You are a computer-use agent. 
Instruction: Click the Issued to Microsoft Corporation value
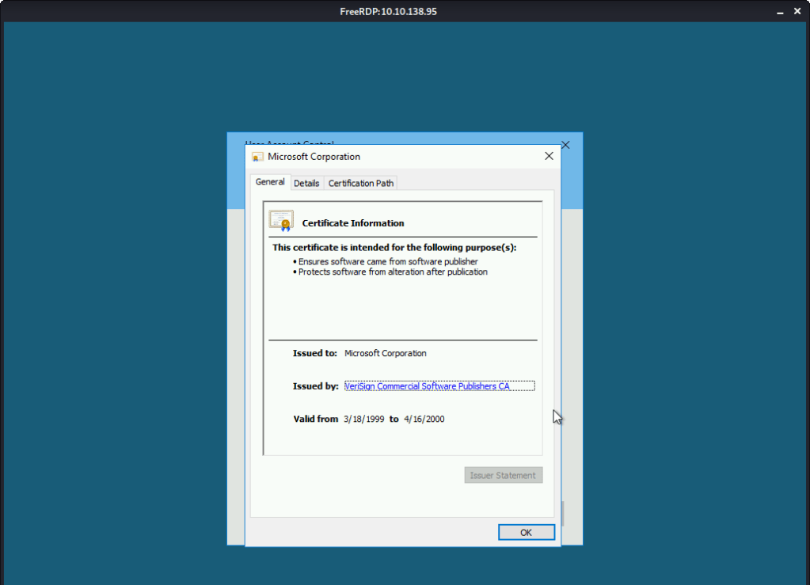(x=385, y=353)
